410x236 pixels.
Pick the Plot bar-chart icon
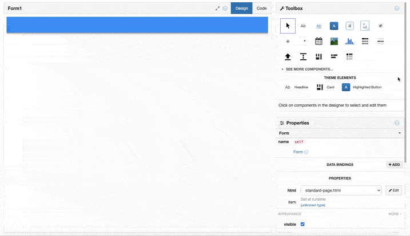click(349, 41)
